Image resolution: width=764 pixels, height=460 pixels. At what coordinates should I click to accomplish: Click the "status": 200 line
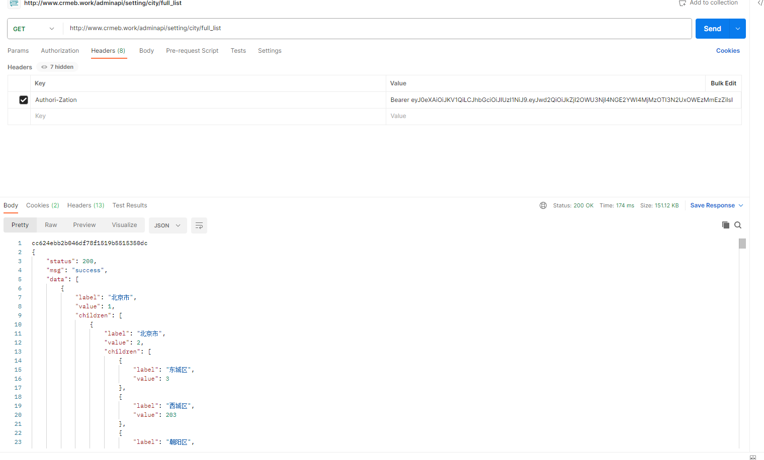(71, 261)
